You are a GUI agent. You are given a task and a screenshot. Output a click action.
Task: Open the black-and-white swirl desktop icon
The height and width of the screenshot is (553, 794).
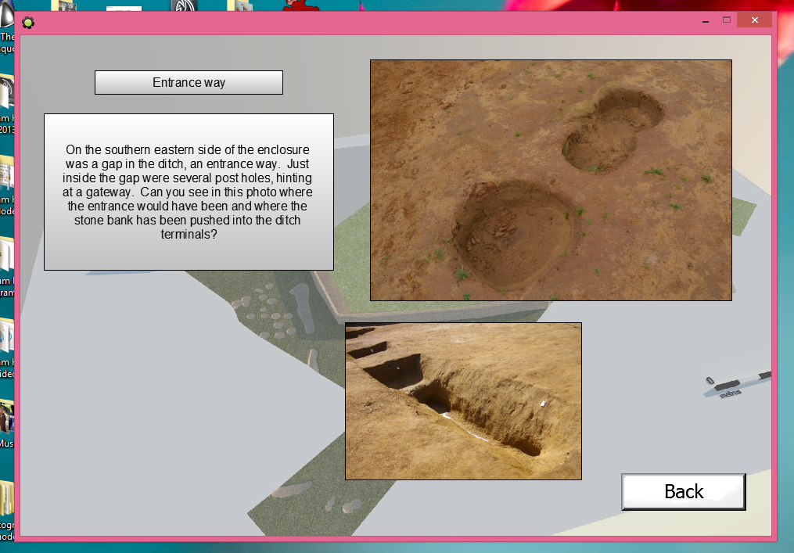coord(183,6)
